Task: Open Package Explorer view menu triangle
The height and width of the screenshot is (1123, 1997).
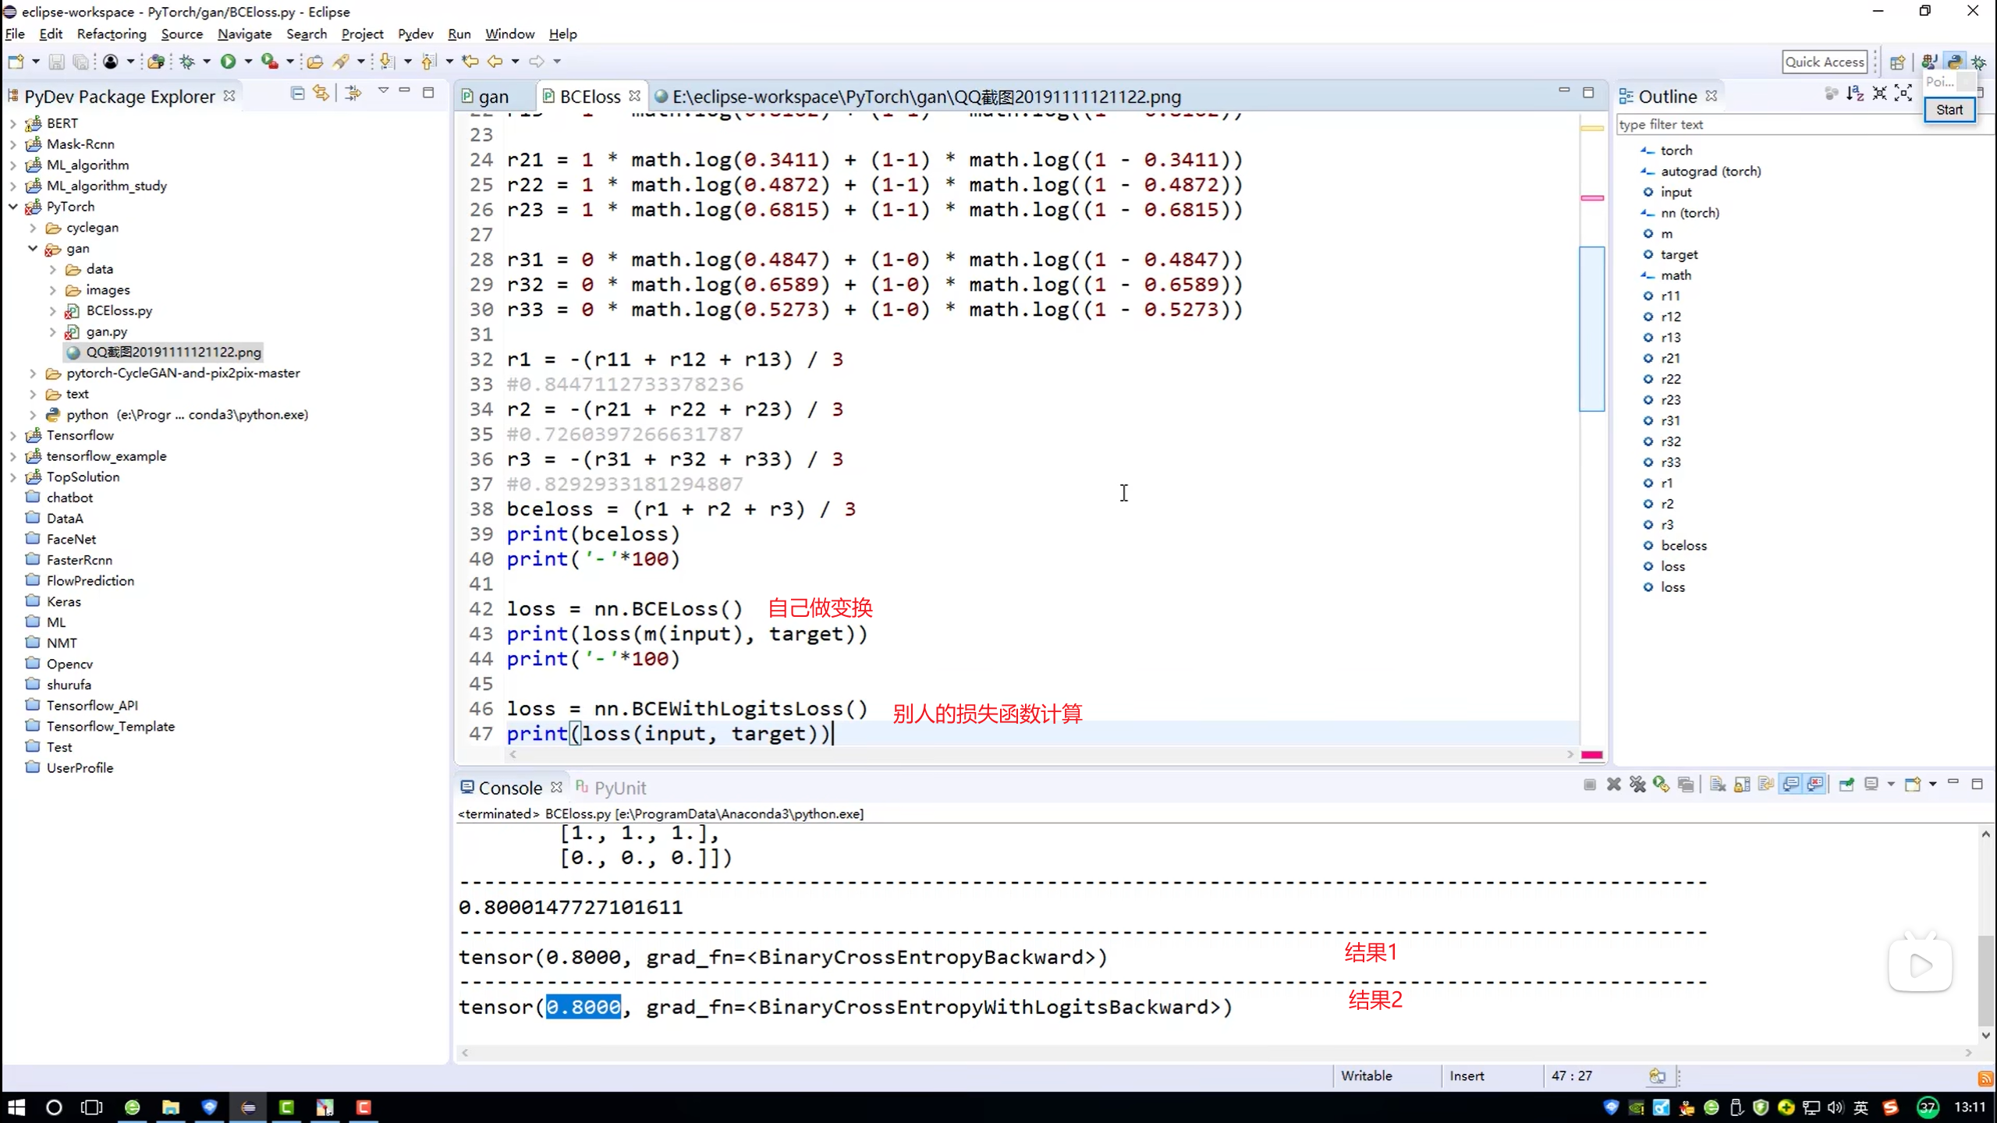Action: [x=383, y=92]
